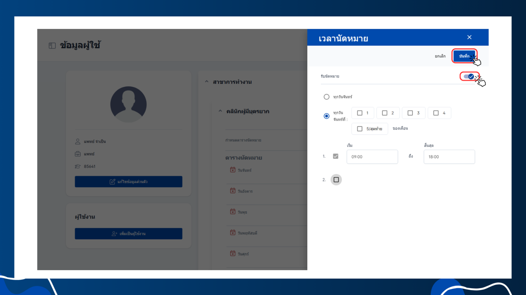526x295 pixels.
Task: Click the panel icon beside ข้อมูลผู้ใช้ heading
Action: 52,46
